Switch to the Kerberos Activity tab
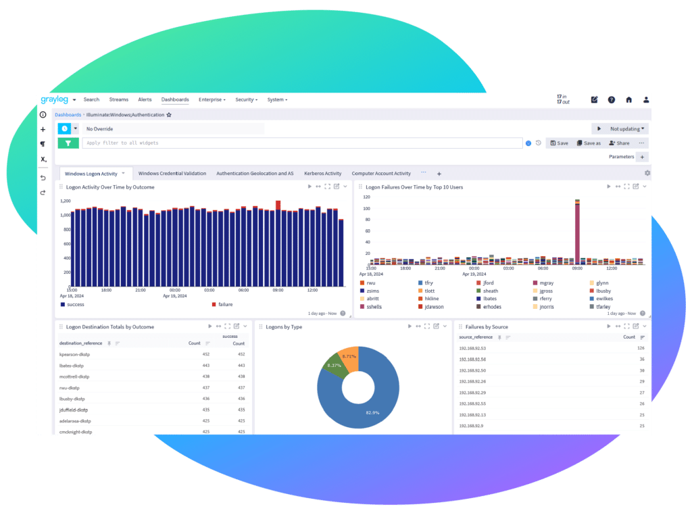 click(322, 173)
